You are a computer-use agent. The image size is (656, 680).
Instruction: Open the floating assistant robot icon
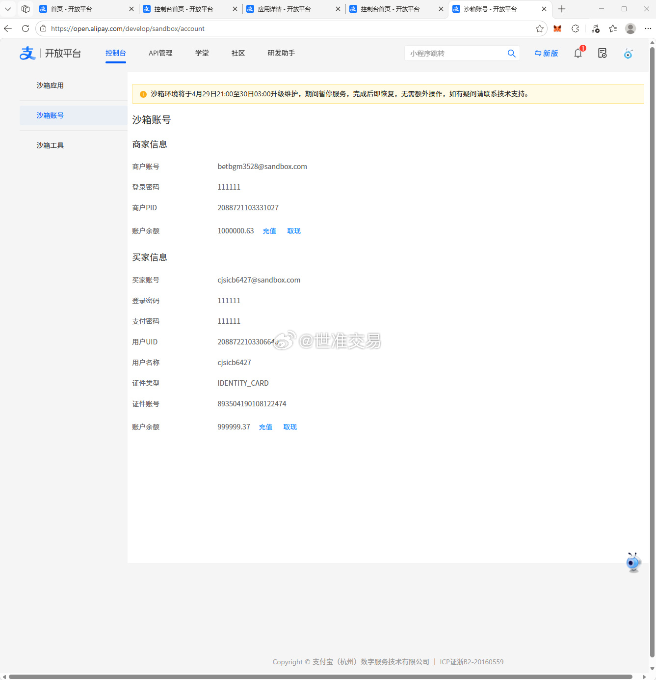pyautogui.click(x=633, y=562)
